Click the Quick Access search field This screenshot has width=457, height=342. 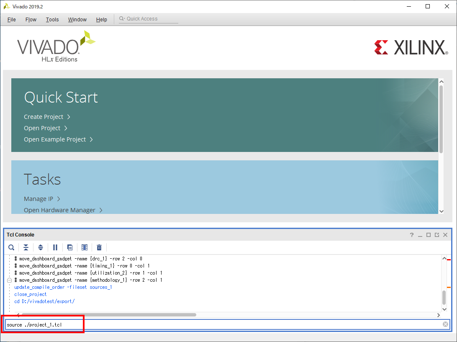(x=149, y=19)
